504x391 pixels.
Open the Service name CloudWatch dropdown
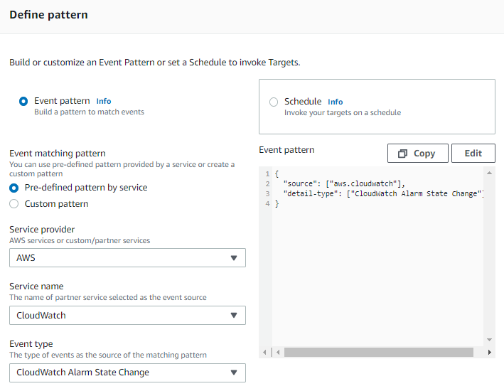127,316
